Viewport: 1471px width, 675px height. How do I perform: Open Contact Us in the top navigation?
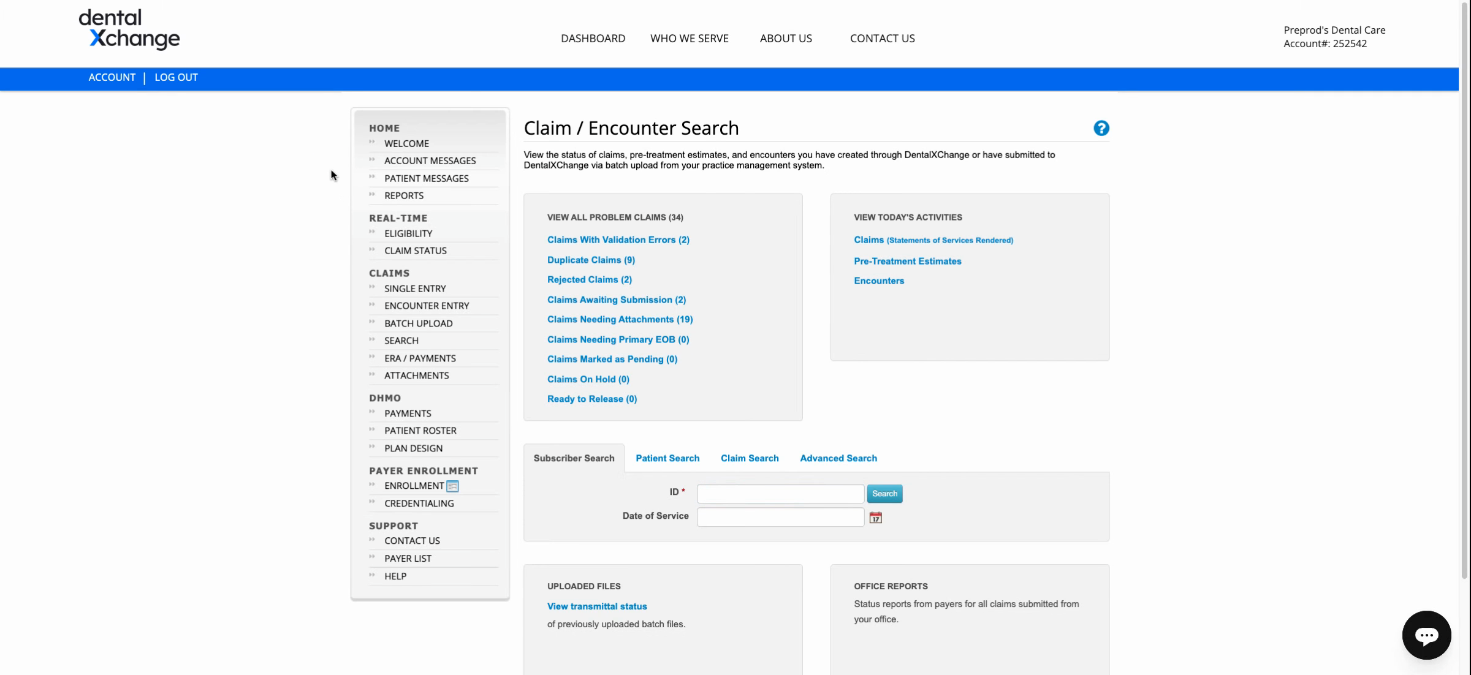[x=882, y=38]
